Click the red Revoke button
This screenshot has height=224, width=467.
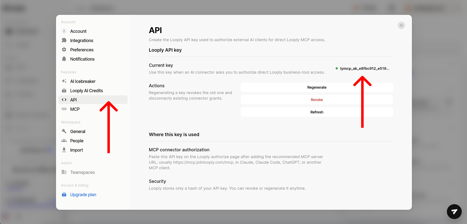coord(317,100)
